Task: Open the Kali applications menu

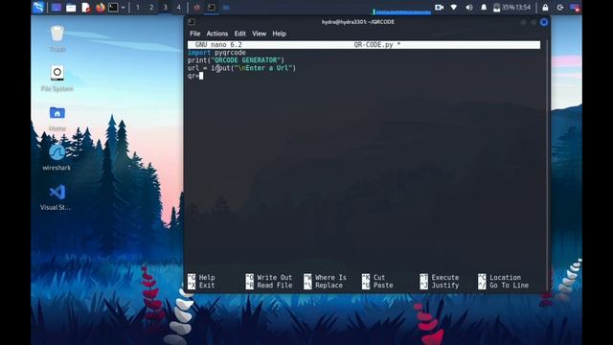Action: pyautogui.click(x=38, y=7)
